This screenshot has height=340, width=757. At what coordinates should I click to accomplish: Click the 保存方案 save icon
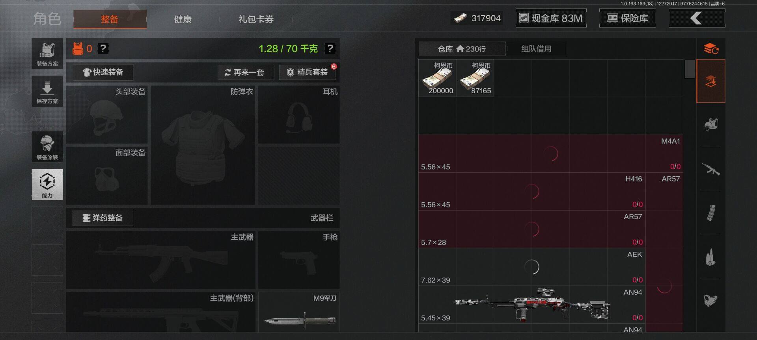coord(47,91)
